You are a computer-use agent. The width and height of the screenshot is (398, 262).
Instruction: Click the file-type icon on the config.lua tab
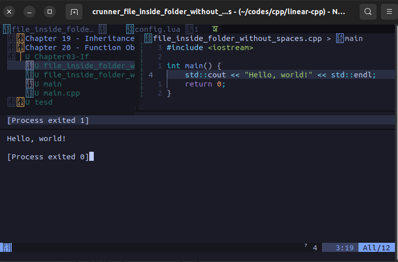click(130, 29)
